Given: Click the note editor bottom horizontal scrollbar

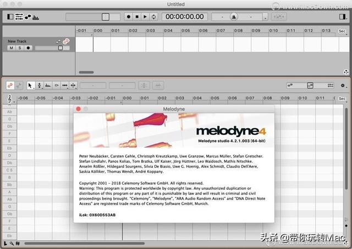Looking at the screenshot, I should 84,243.
